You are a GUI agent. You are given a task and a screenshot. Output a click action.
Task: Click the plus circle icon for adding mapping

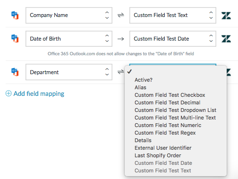(8, 94)
